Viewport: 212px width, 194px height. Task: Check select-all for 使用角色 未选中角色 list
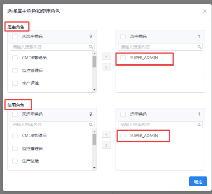click(15, 114)
